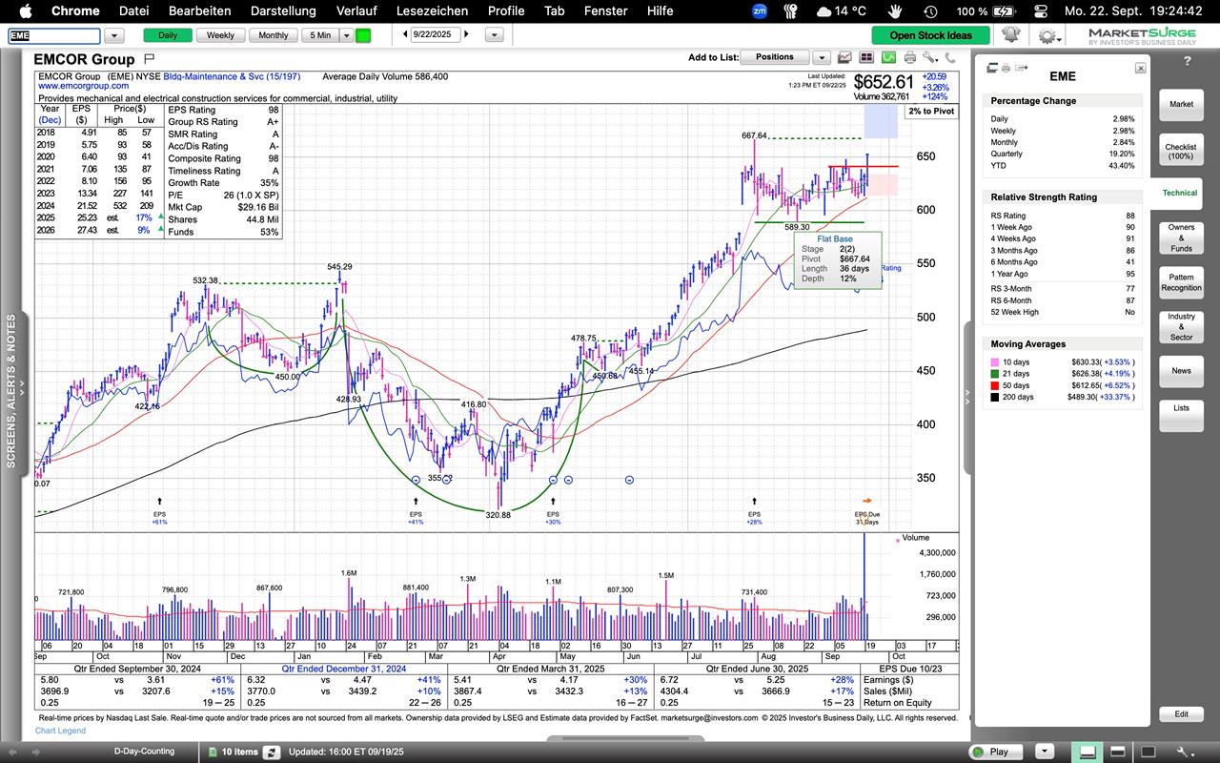The width and height of the screenshot is (1220, 763).
Task: Open the Lesezeichen menu in menu bar
Action: coord(432,10)
